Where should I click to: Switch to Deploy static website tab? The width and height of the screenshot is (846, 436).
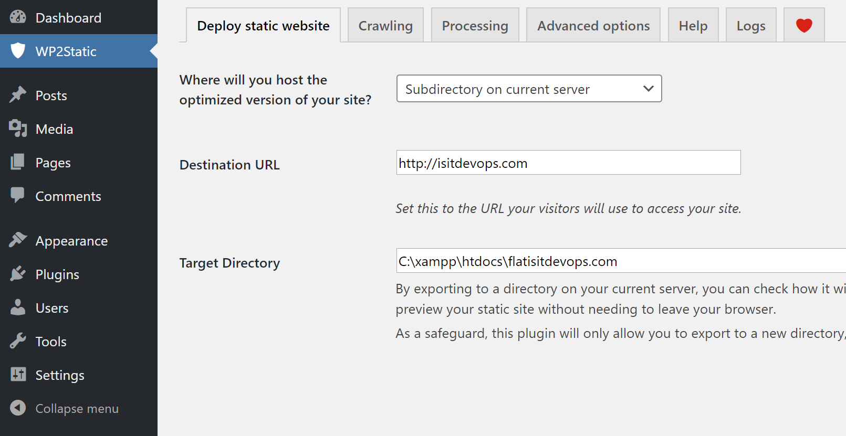(x=263, y=25)
